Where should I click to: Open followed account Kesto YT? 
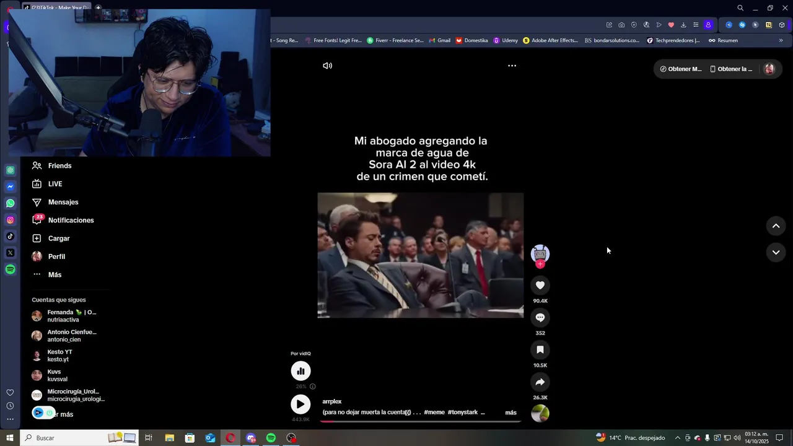[52, 356]
